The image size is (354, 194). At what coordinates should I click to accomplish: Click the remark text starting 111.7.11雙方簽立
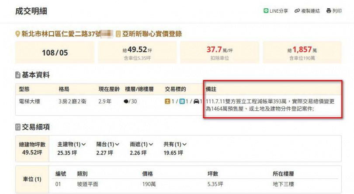click(270, 105)
